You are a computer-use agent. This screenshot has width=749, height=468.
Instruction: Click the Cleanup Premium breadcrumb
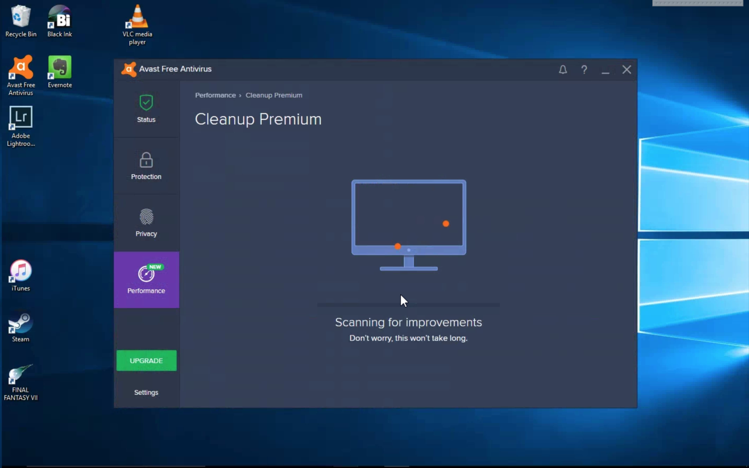(274, 95)
